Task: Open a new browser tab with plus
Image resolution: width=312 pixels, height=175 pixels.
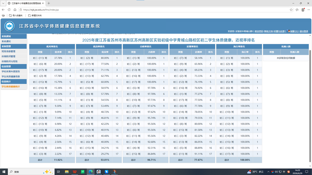Action: click(49, 3)
